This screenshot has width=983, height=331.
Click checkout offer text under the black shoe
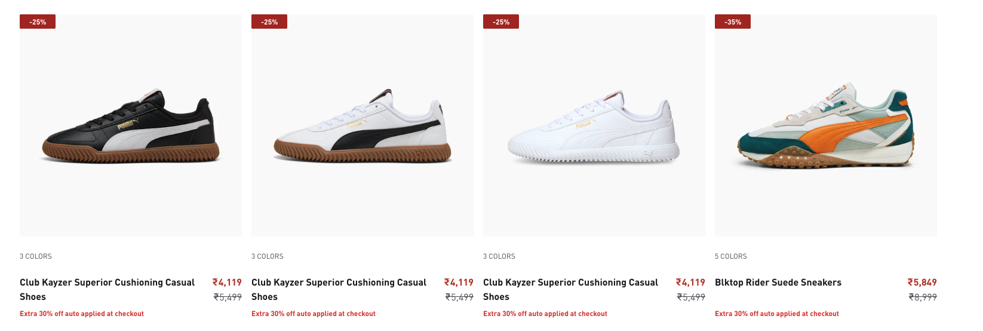coord(82,314)
